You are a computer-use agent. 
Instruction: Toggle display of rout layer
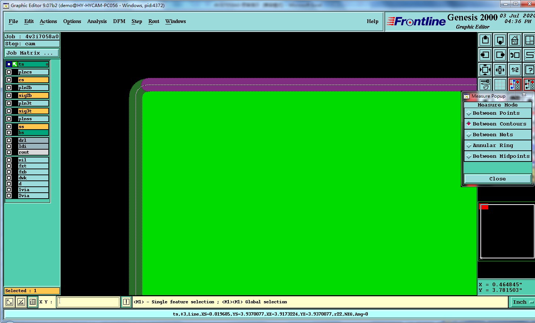pyautogui.click(x=9, y=152)
